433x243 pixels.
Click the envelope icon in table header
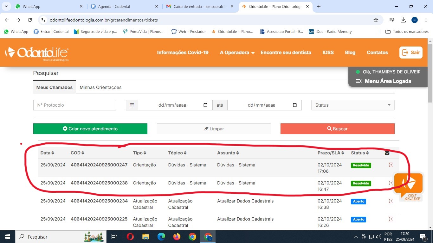pos(387,153)
